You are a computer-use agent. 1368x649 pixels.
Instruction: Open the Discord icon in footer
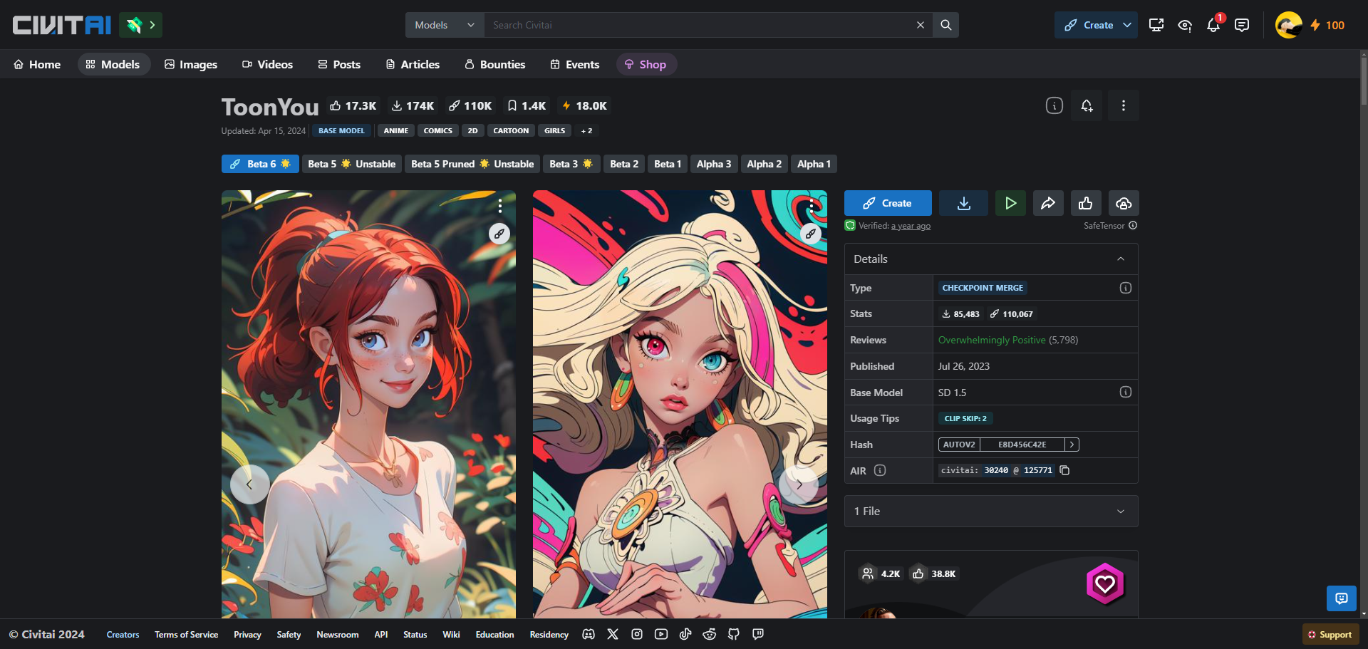coord(589,634)
